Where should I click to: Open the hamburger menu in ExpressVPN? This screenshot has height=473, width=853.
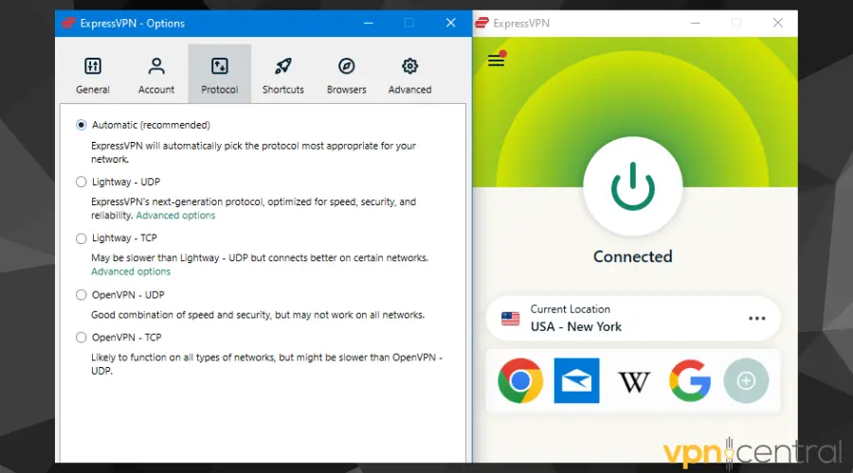tap(496, 60)
